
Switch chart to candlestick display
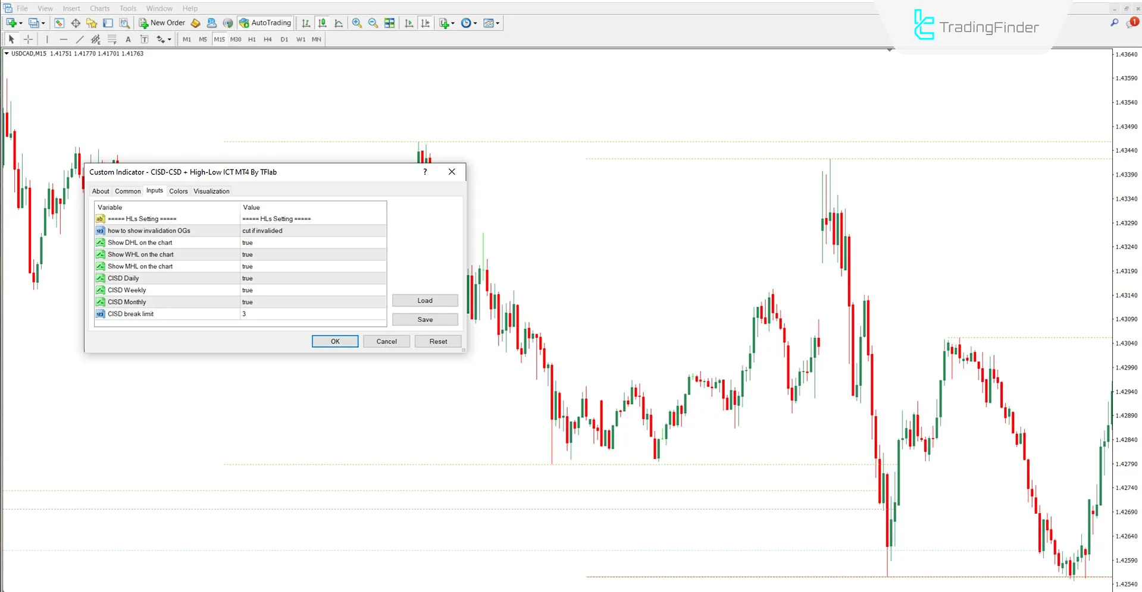322,23
